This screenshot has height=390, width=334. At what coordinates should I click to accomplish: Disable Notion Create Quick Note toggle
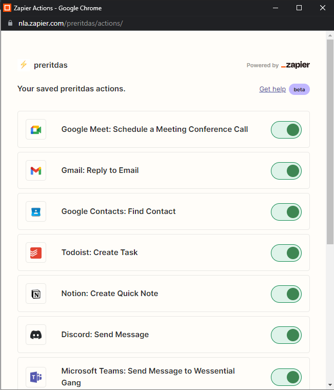(286, 294)
